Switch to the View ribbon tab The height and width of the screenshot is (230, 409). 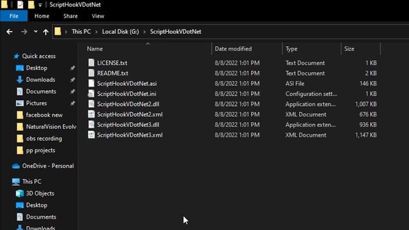98,16
